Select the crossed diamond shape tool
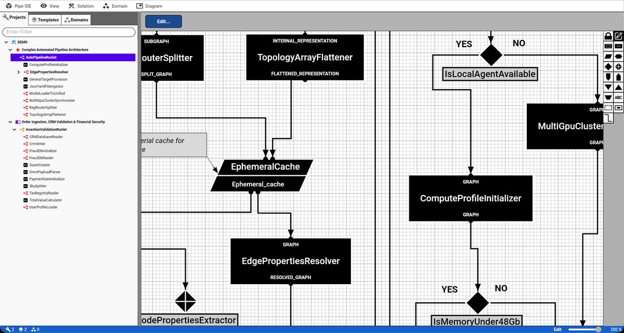The height and width of the screenshot is (333, 624). point(618,66)
